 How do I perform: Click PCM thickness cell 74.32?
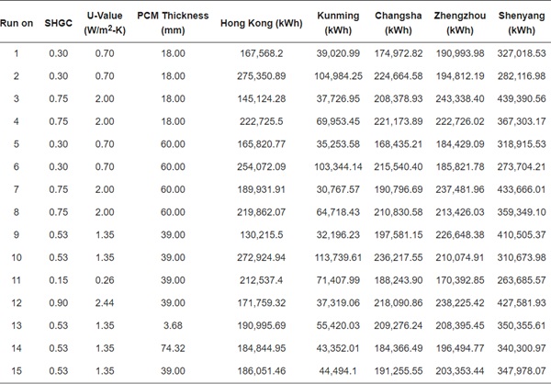click(173, 348)
